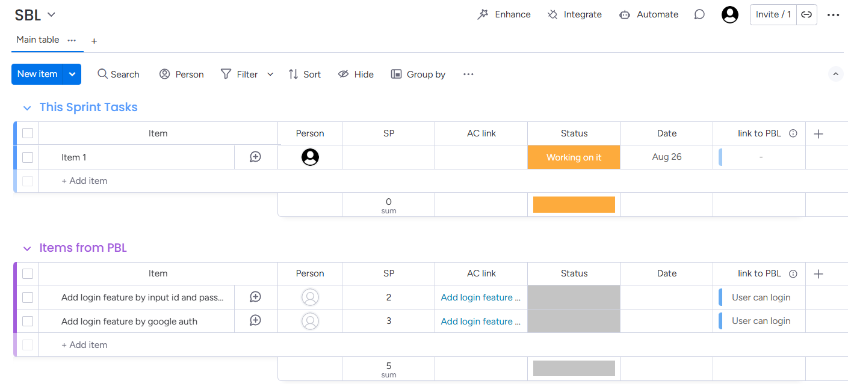848x384 pixels.
Task: Check the google auth row checkbox
Action: tap(28, 321)
